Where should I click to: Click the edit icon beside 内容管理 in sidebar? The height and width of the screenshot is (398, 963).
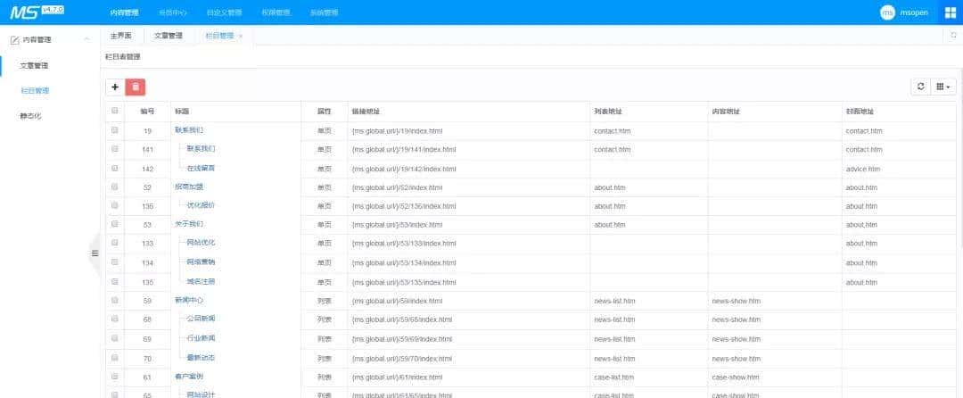15,39
